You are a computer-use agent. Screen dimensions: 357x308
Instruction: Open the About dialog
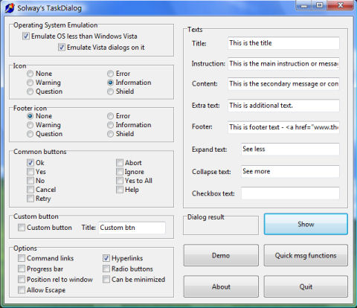coord(221,286)
